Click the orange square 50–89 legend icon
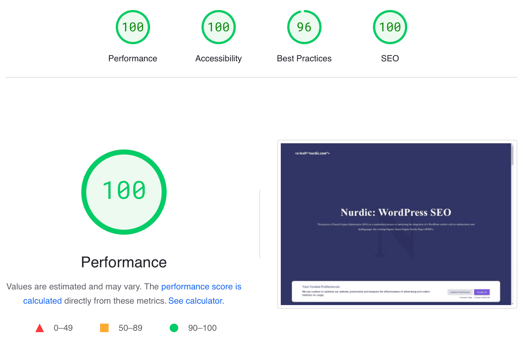The width and height of the screenshot is (523, 340). click(x=104, y=328)
